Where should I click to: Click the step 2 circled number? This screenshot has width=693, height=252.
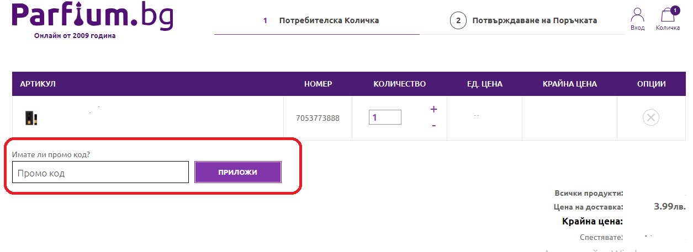[x=457, y=20]
